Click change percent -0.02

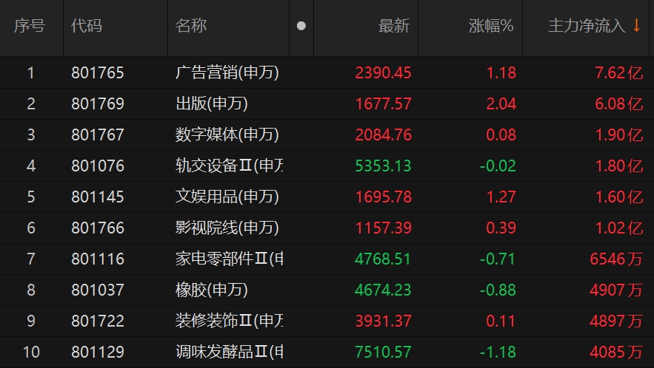(x=498, y=166)
